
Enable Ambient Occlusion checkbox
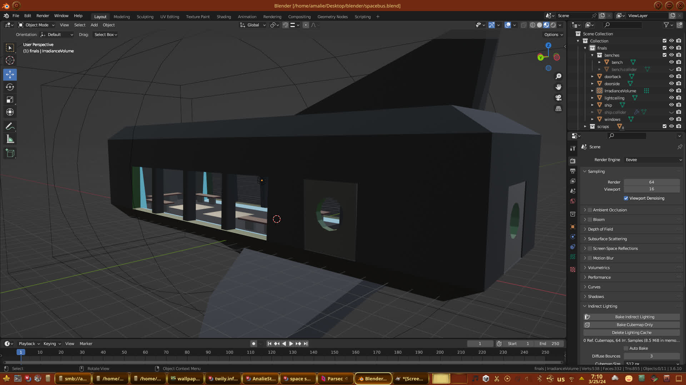coord(590,210)
